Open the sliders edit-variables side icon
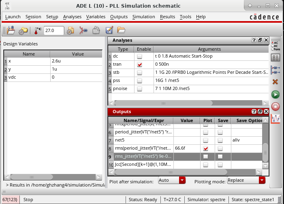This screenshot has height=204, width=284. pos(275,58)
